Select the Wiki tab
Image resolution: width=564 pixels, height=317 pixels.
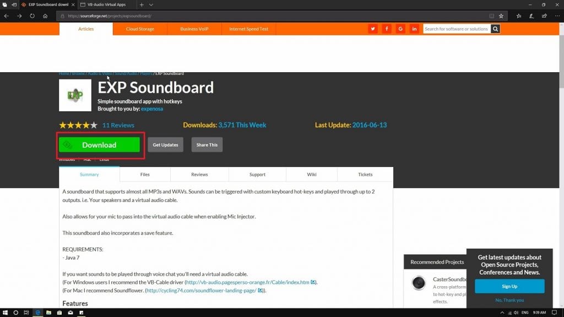312,174
